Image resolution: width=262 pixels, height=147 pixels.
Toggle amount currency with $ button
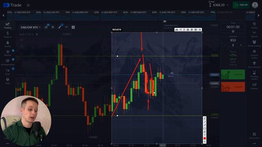coord(233,45)
